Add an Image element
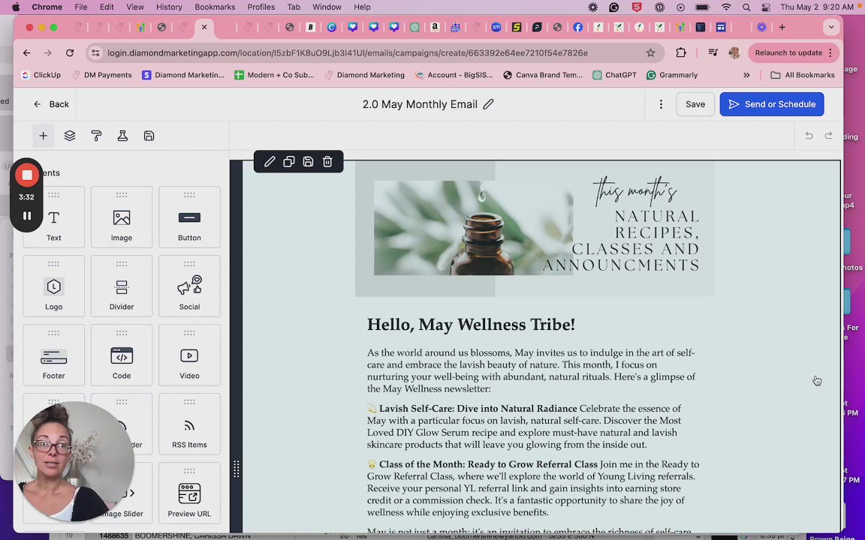 [x=122, y=217]
